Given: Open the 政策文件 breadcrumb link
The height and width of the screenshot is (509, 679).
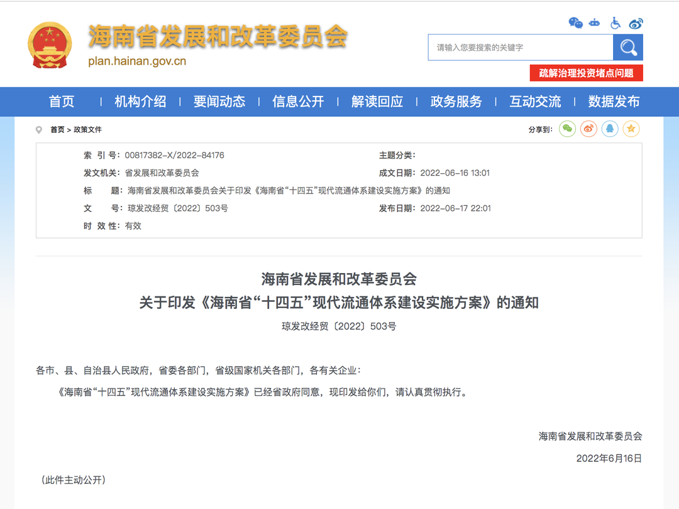Looking at the screenshot, I should tap(89, 131).
